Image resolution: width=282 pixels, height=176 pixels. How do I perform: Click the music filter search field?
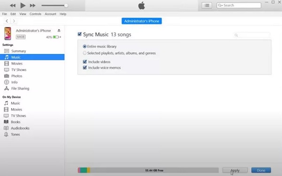coord(252,35)
